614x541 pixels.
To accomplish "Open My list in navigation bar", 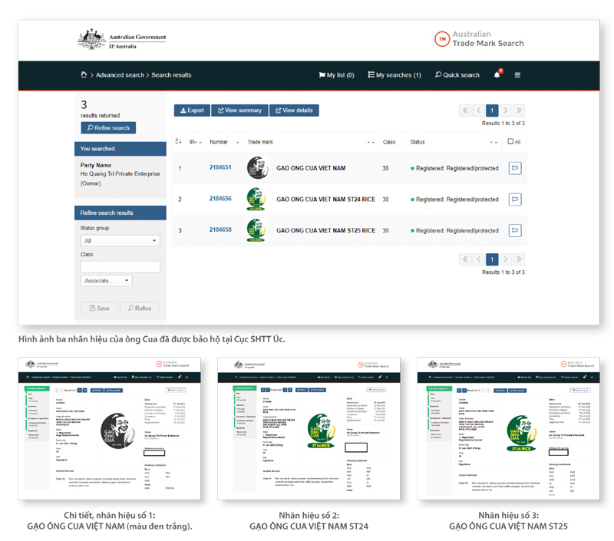I will (336, 75).
